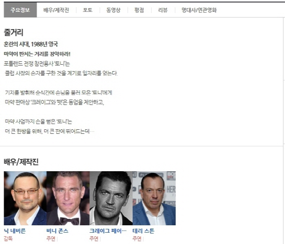Click the 배우/제작진 section heading

pos(21,162)
